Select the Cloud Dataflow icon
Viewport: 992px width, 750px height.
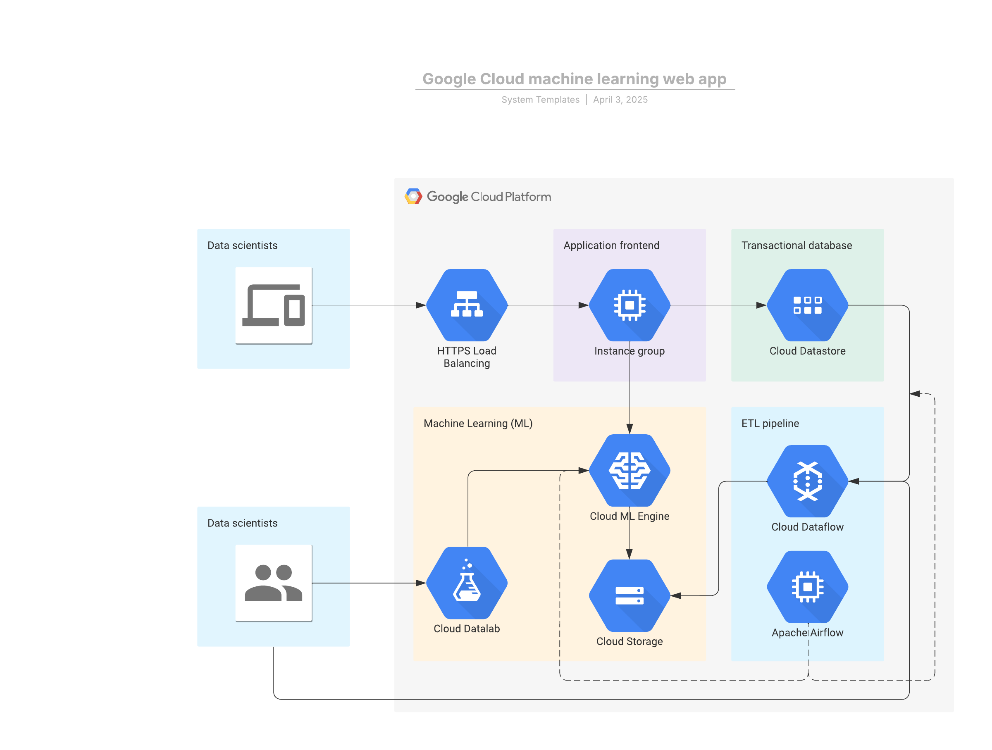807,481
